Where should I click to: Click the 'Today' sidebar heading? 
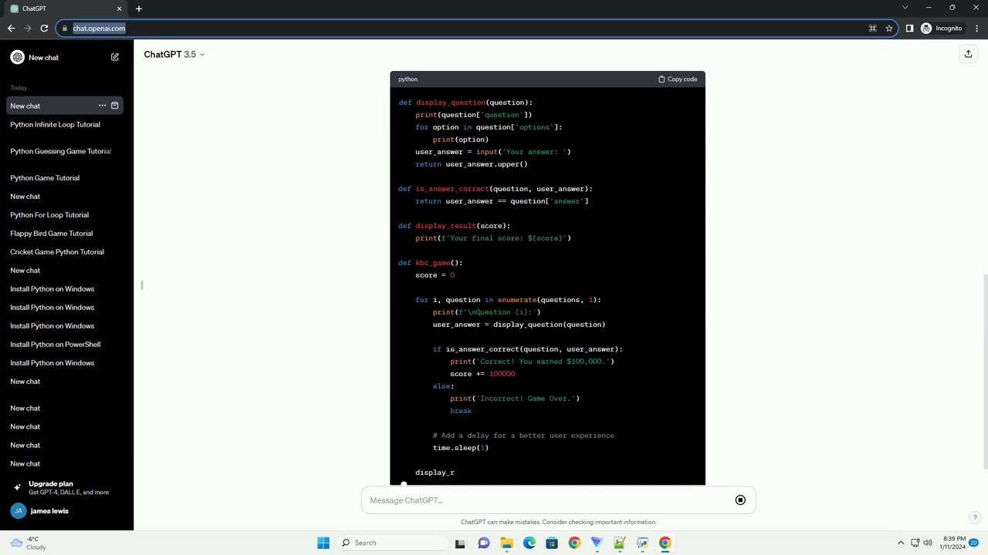point(19,88)
